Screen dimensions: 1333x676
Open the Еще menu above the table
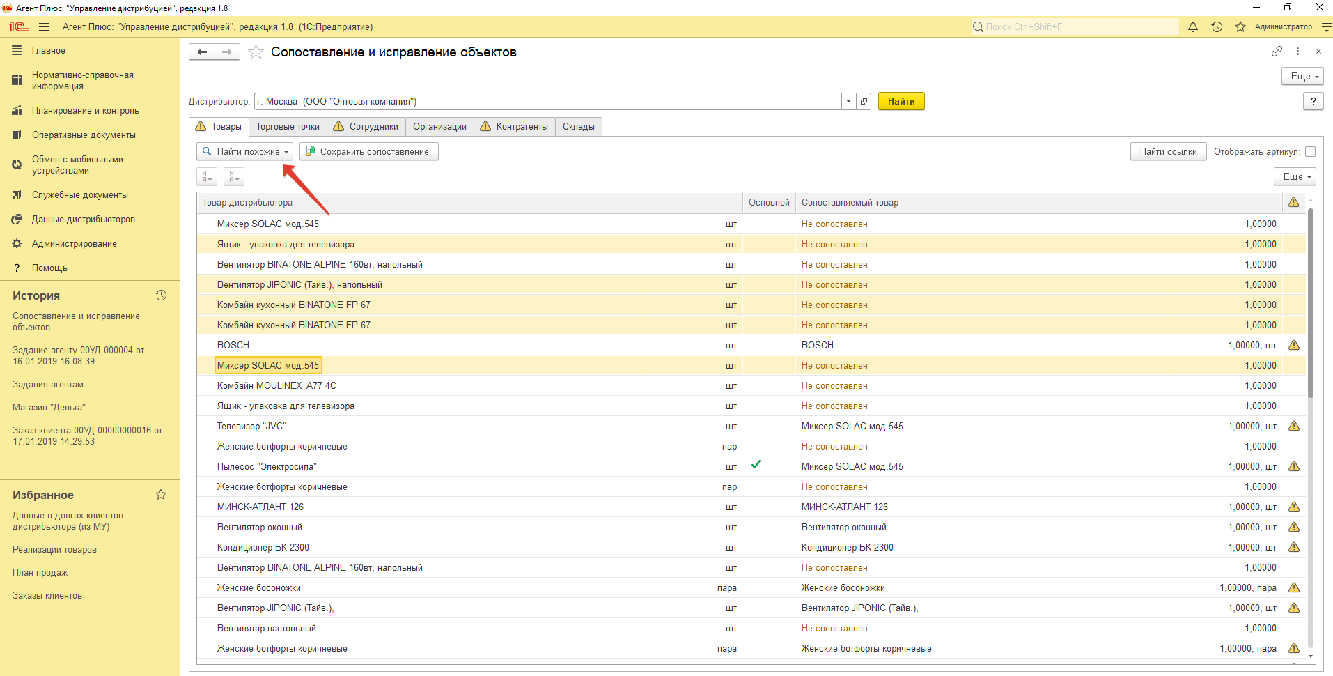pos(1295,176)
